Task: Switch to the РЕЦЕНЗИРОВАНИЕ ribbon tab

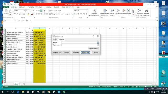Action: [x=68, y=7]
